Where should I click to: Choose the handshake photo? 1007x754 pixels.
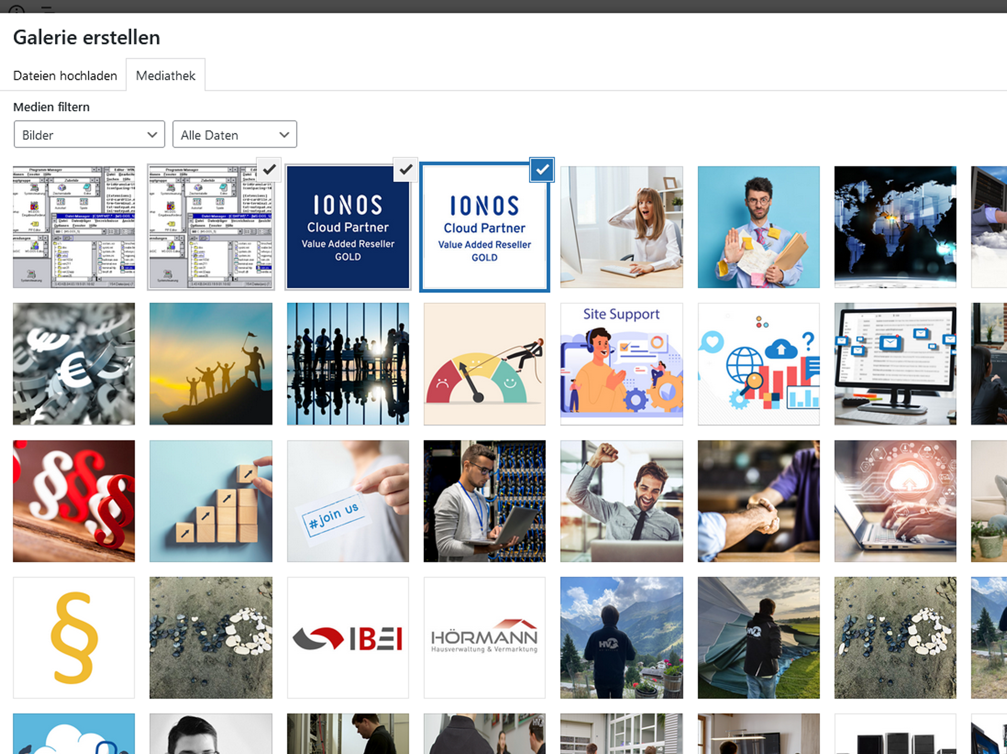click(758, 501)
